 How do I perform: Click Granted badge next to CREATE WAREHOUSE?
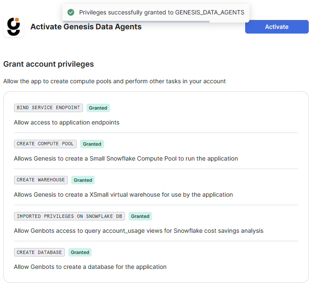coord(83,180)
